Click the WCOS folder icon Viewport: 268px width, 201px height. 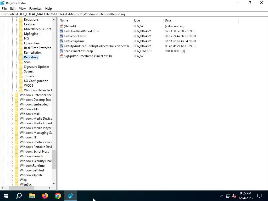(21, 86)
